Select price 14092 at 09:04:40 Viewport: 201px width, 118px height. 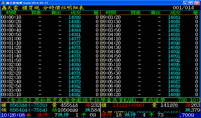click(x=174, y=52)
